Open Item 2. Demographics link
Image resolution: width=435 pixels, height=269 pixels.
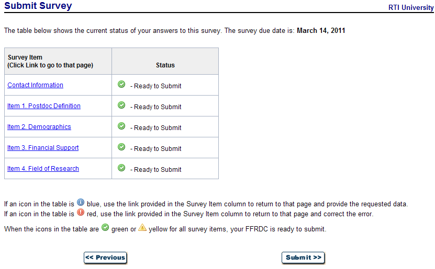(x=39, y=127)
